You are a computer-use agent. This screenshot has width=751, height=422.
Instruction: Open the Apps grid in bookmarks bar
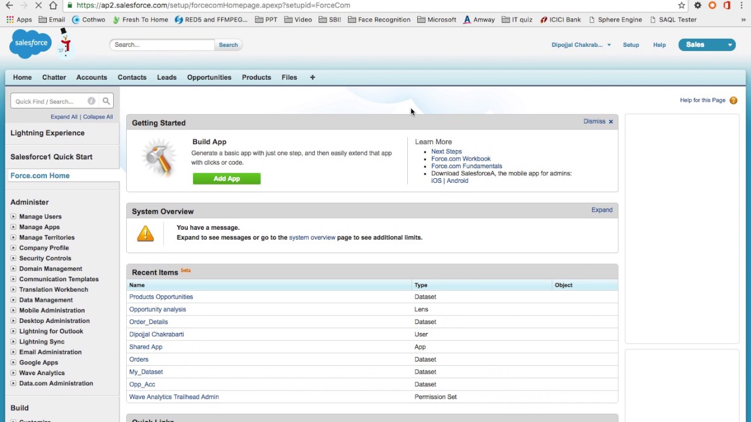19,19
